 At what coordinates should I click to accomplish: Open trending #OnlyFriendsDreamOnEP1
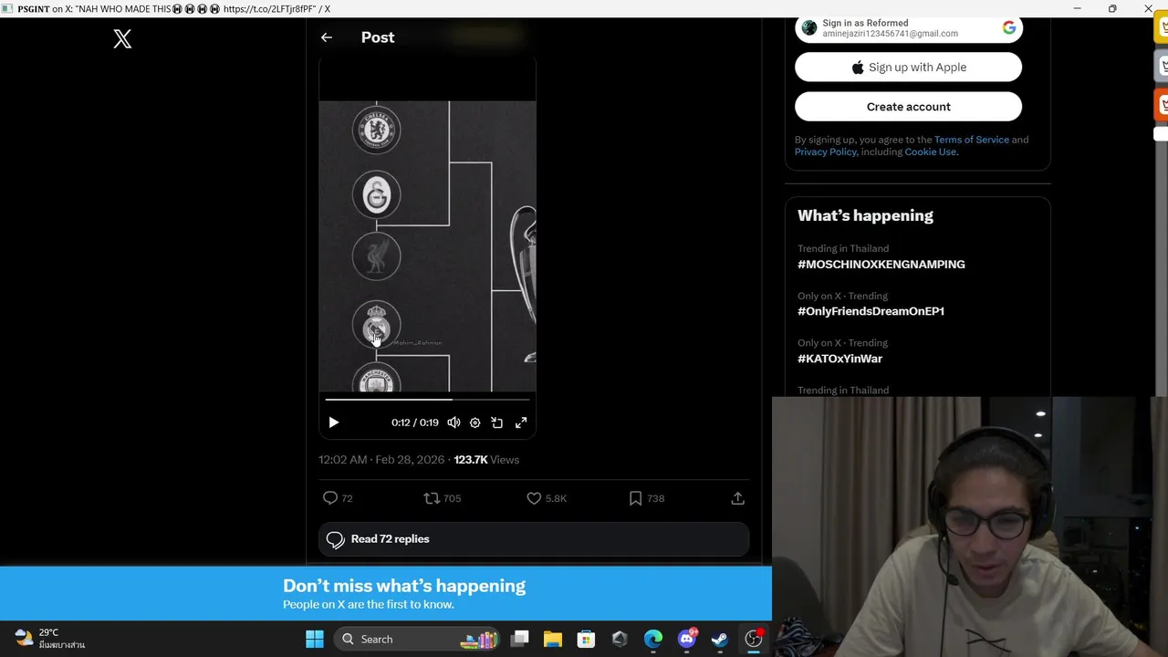pyautogui.click(x=871, y=311)
